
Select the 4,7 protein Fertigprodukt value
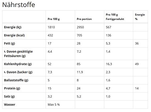108,88
